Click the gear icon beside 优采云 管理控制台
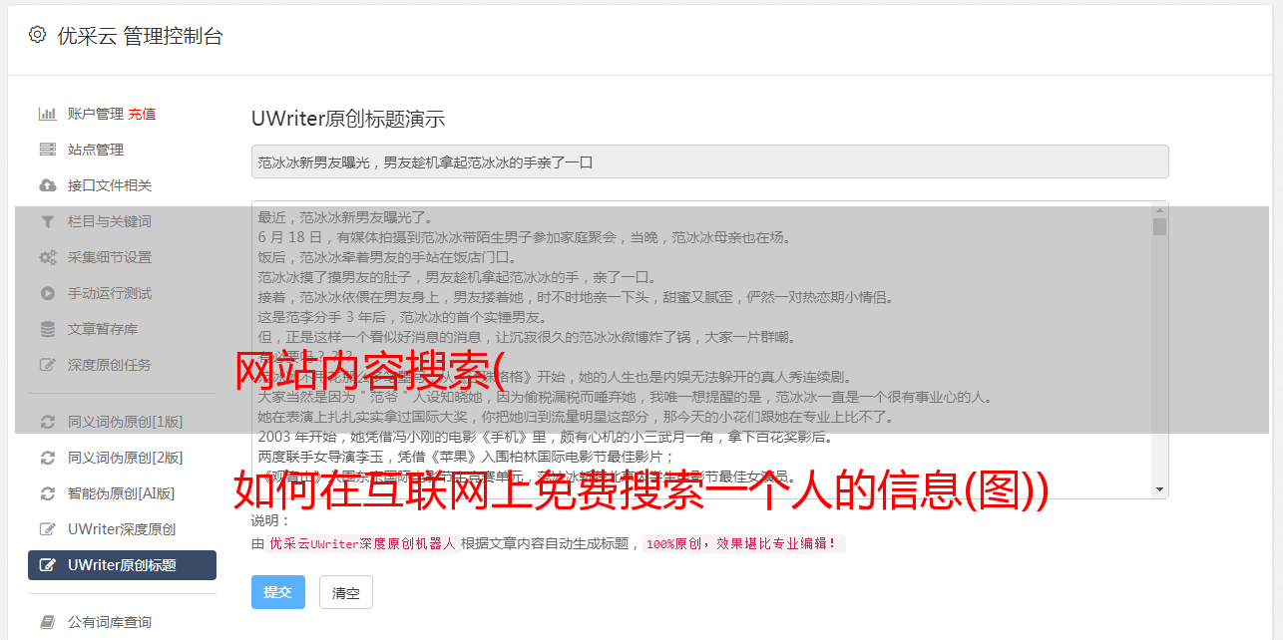The image size is (1283, 640). click(x=37, y=35)
